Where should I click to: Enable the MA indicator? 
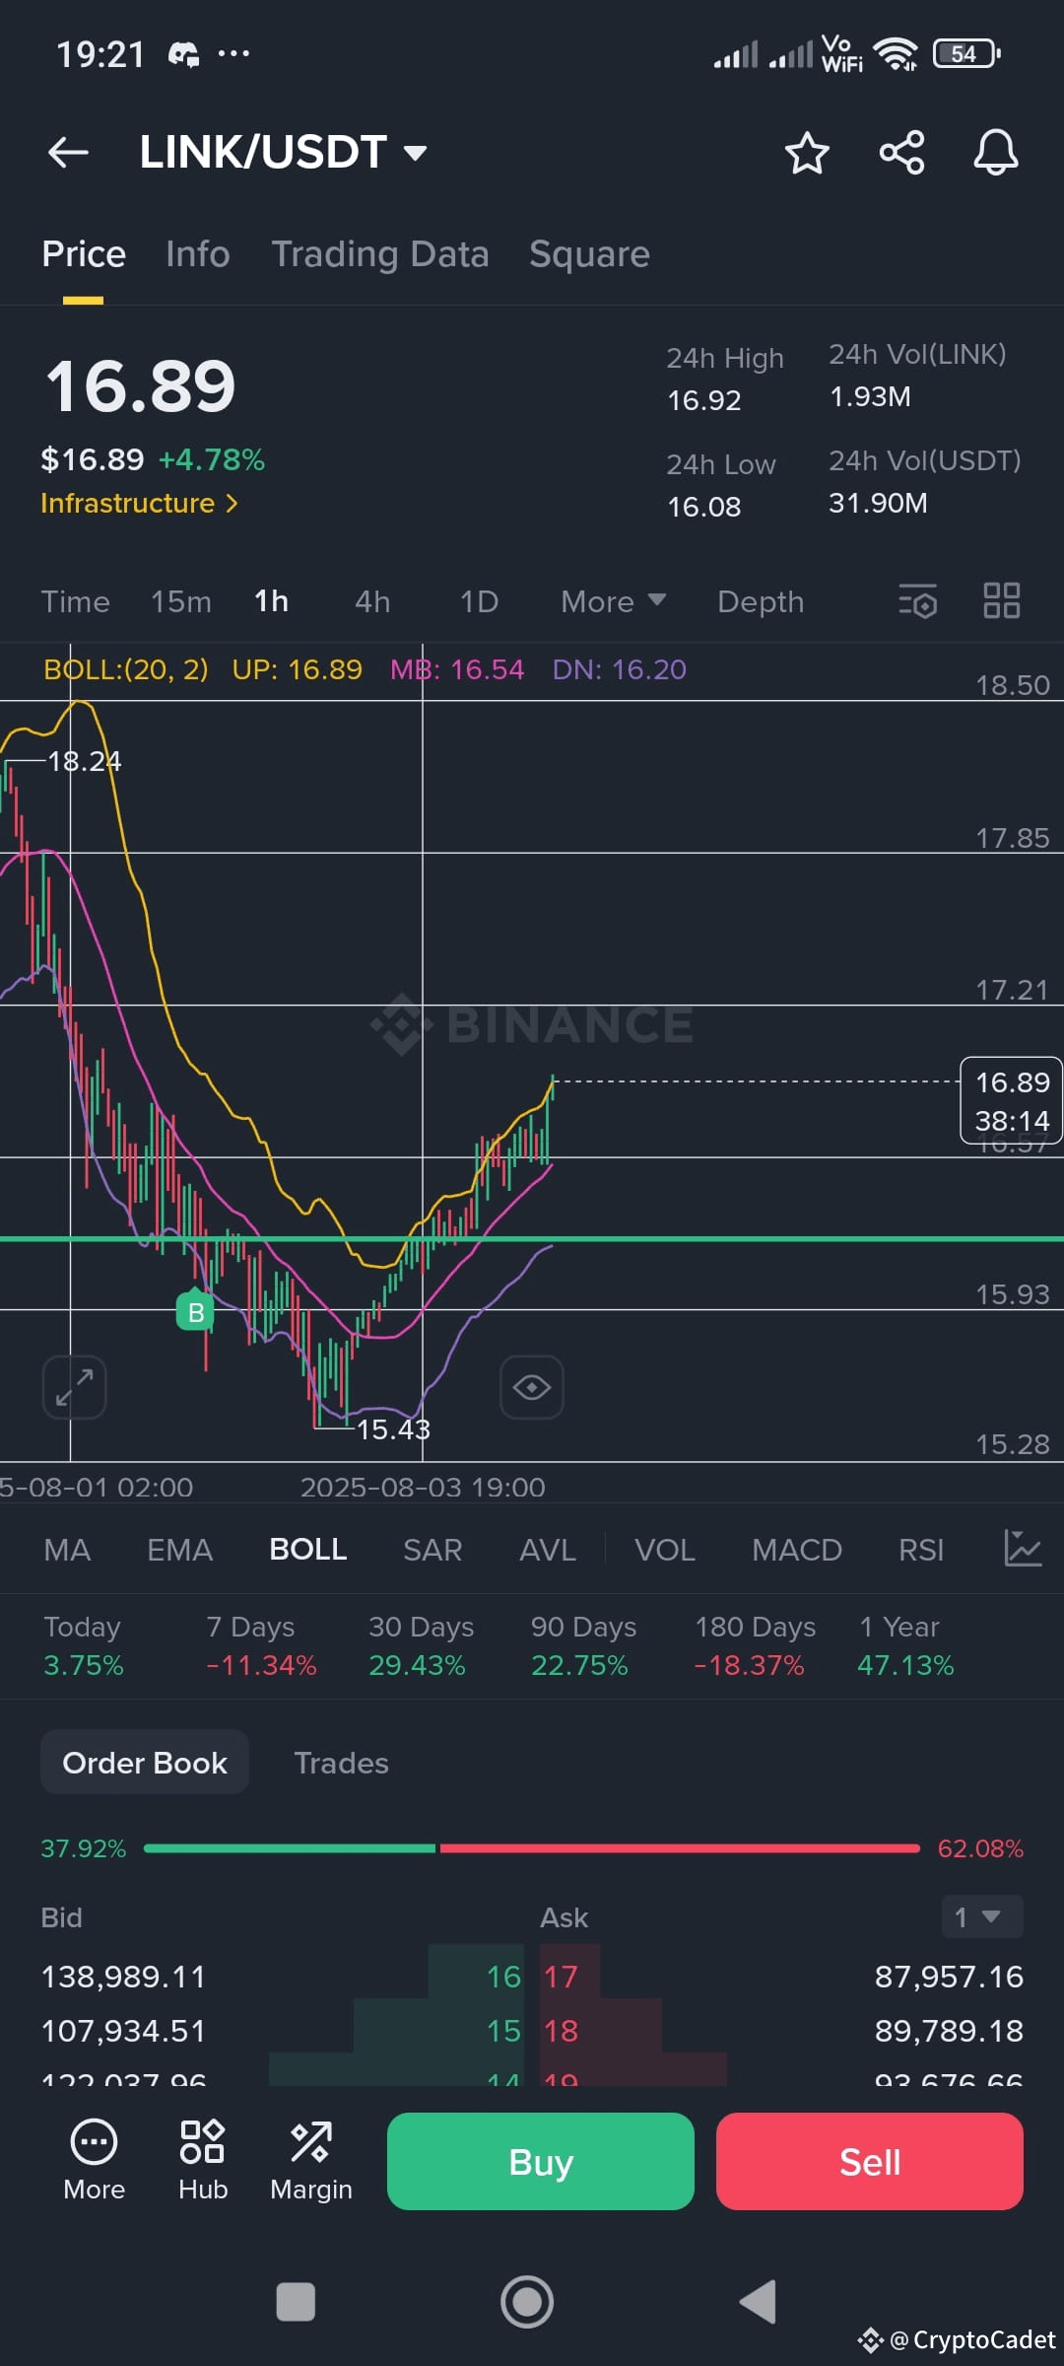point(67,1550)
